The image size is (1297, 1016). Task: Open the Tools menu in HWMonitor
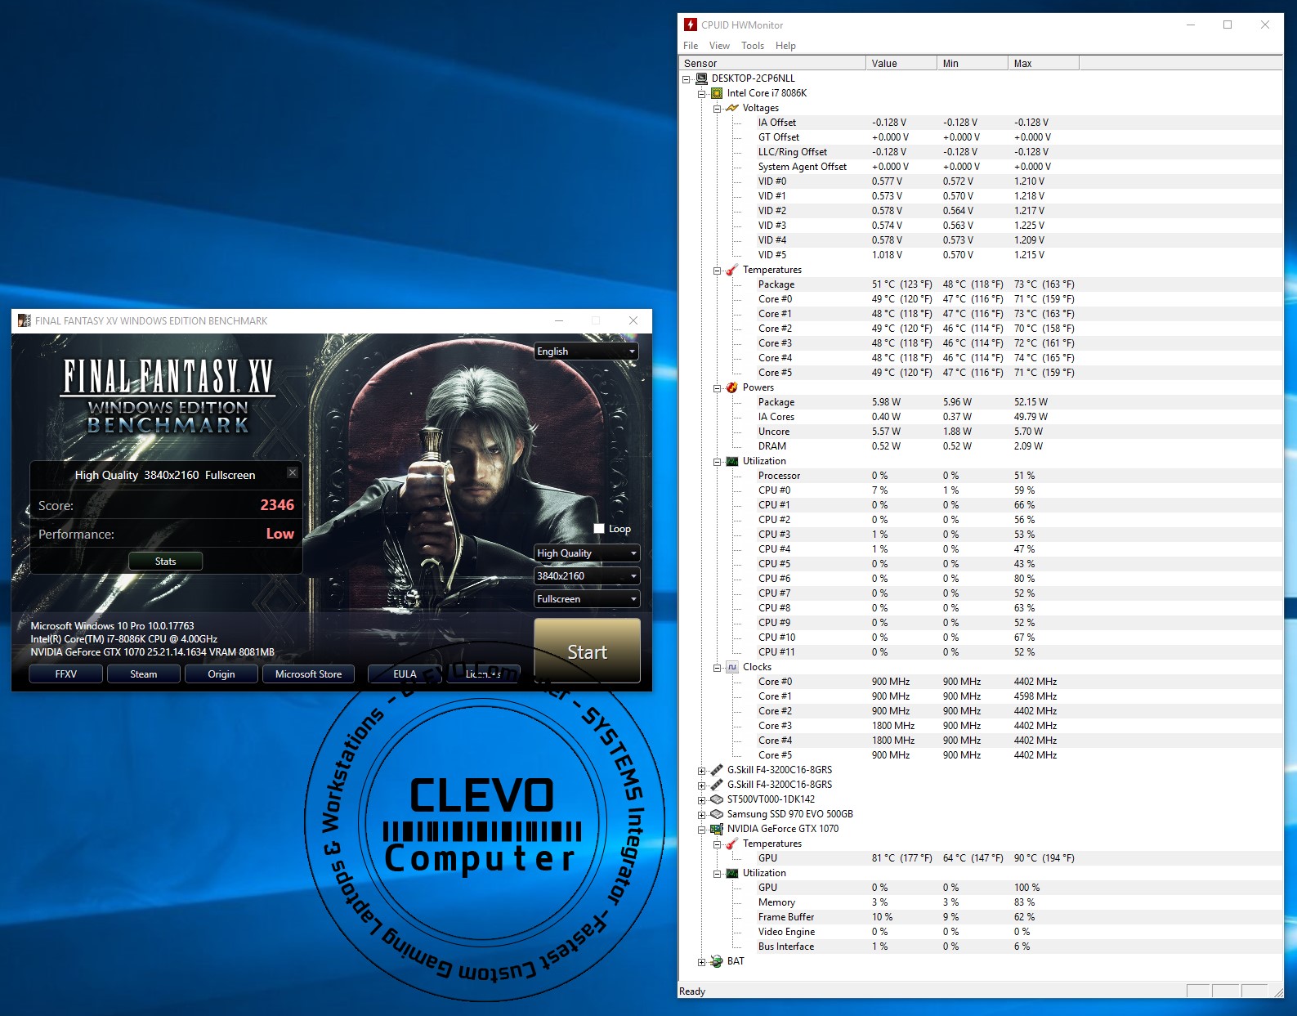point(753,46)
